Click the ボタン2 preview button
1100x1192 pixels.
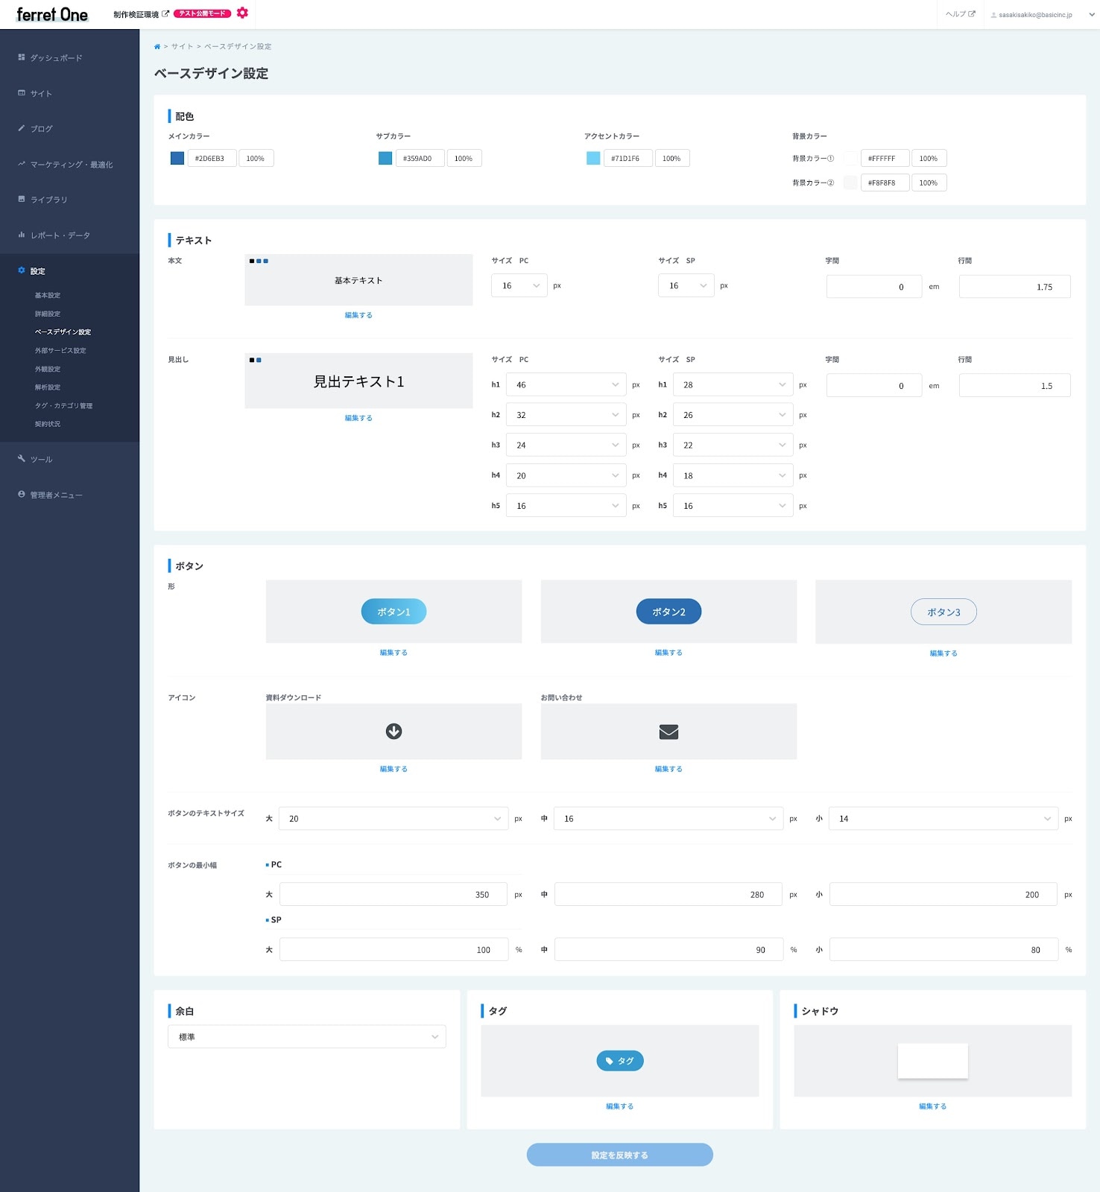(x=668, y=612)
